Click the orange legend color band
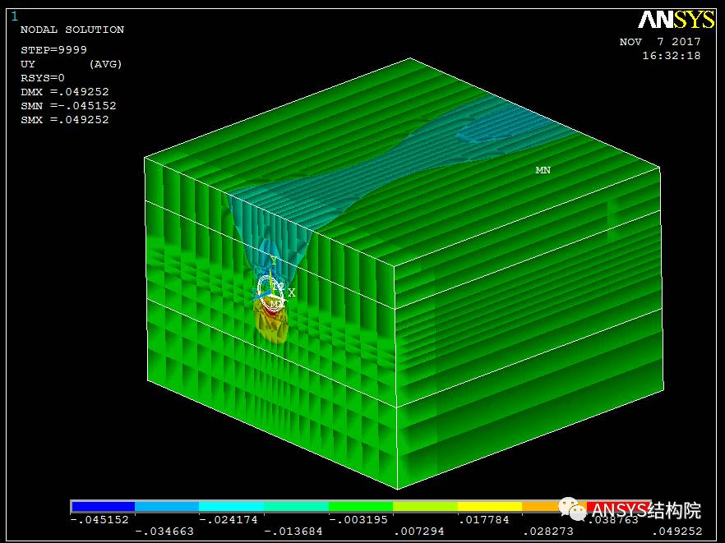 coord(541,507)
